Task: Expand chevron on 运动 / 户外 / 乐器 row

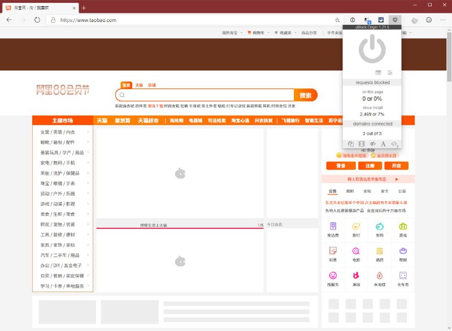Action: tap(88, 193)
